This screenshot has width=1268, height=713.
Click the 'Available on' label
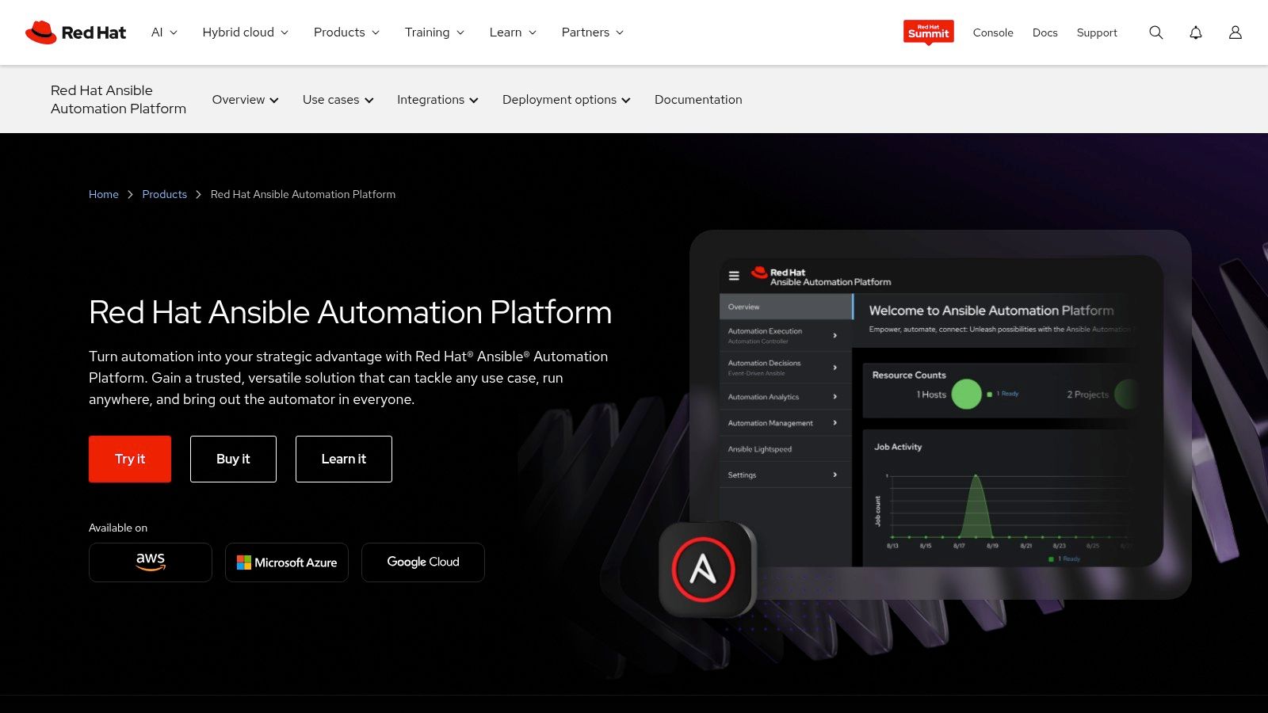(118, 528)
